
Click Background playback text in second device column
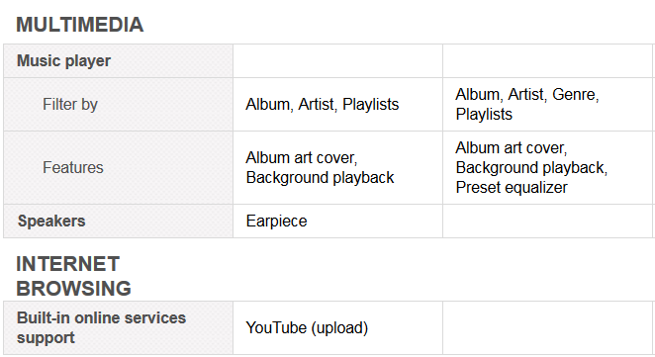click(x=531, y=168)
